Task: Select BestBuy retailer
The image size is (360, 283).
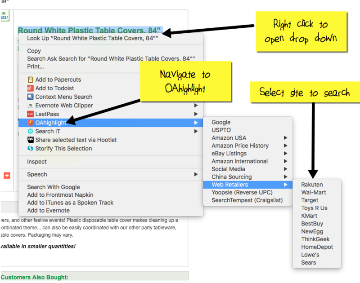Action: click(317, 223)
